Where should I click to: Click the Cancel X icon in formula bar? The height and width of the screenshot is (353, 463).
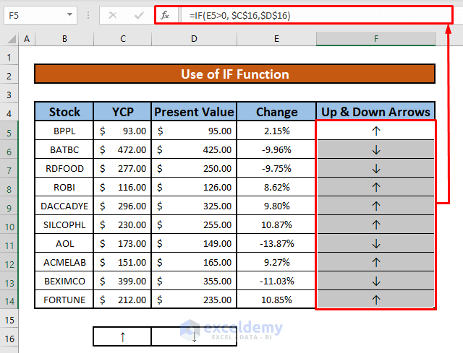[114, 15]
